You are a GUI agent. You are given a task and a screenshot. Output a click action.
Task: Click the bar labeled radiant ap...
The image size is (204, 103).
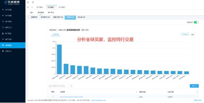[x=73, y=70]
